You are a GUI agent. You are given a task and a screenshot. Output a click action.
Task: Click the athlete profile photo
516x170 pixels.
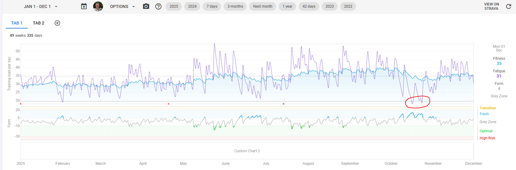[98, 6]
